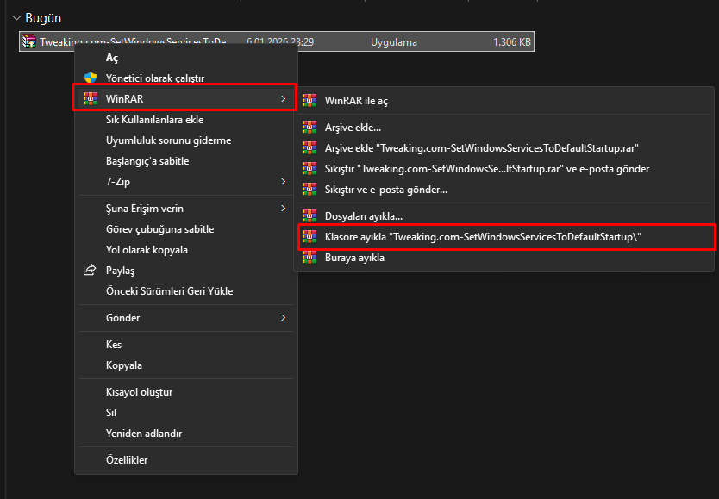The image size is (719, 499).
Task: Expand the WinRAR submenu arrow
Action: coord(284,98)
